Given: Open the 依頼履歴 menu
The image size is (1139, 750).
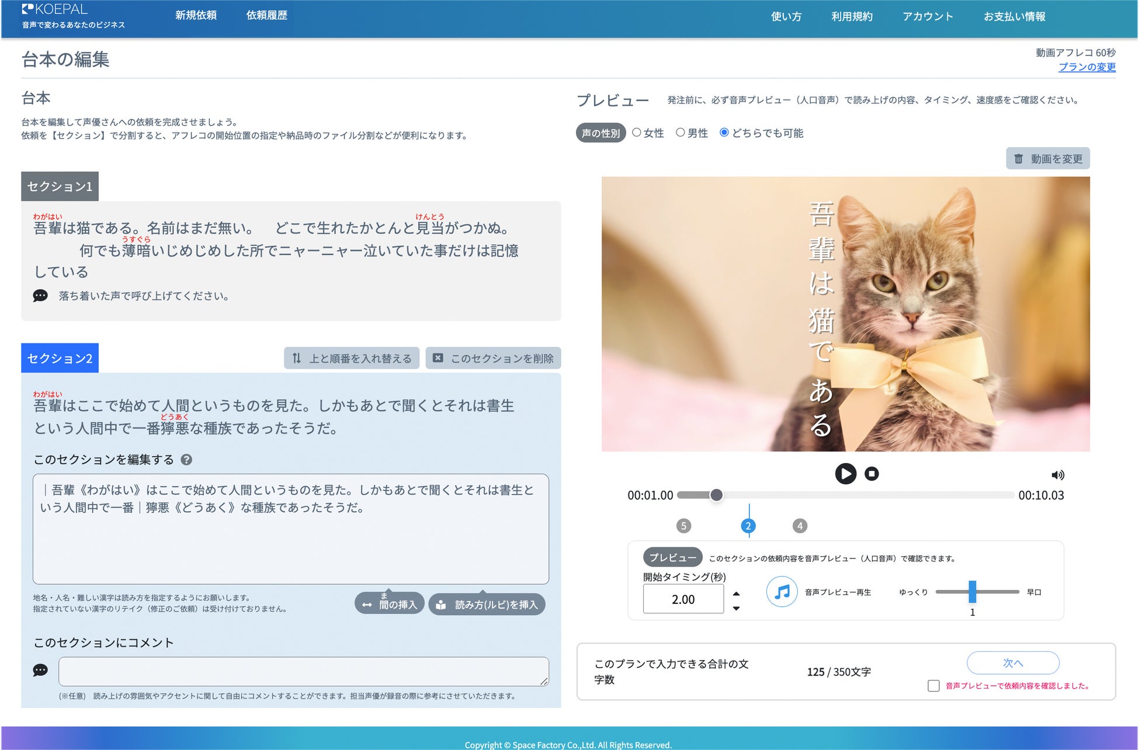Looking at the screenshot, I should click(266, 15).
